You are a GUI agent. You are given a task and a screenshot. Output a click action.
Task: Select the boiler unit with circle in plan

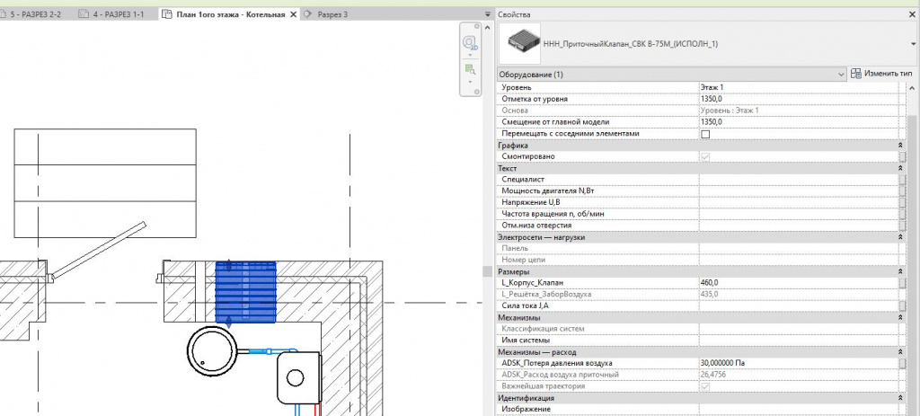click(298, 376)
